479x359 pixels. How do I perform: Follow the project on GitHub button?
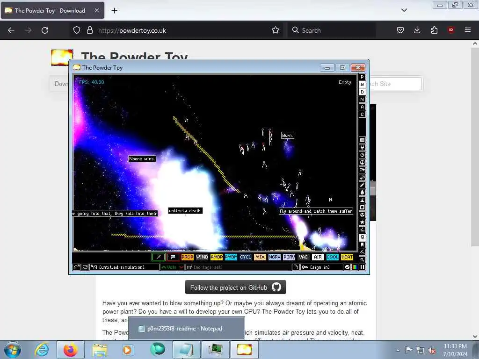point(236,287)
